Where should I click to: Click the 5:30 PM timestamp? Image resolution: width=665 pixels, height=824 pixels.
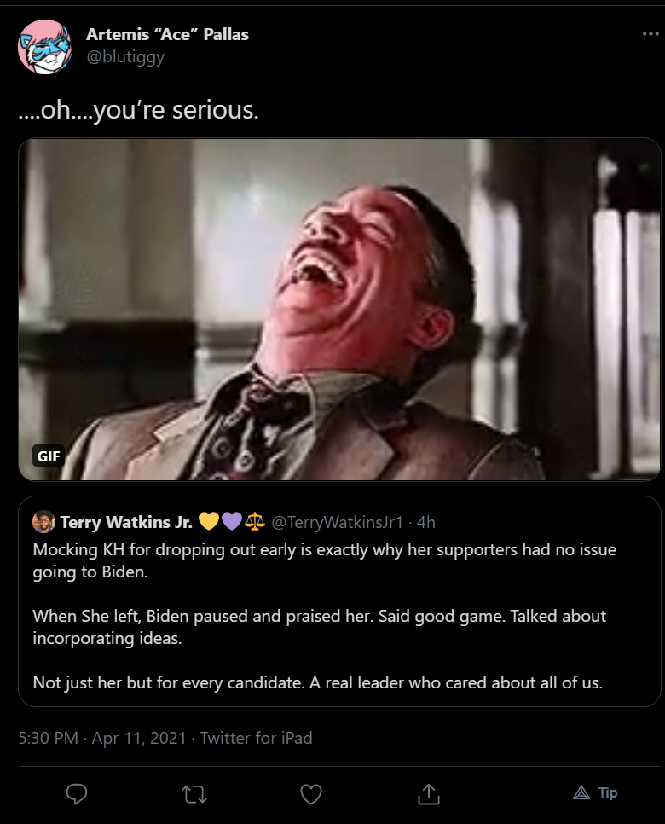pos(49,738)
